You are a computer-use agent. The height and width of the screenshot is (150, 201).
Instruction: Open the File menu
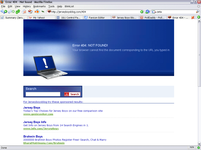point(3,6)
